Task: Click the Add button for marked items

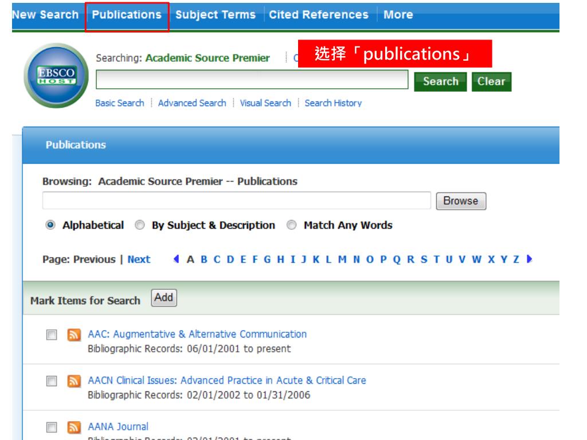Action: [x=164, y=298]
